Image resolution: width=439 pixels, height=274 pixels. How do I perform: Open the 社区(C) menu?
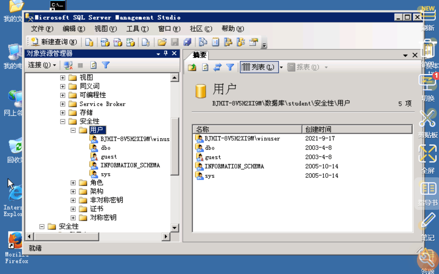click(201, 29)
